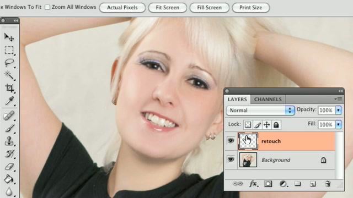Image resolution: width=353 pixels, height=198 pixels.
Task: Select the retouch layer thumbnail
Action: [x=248, y=141]
